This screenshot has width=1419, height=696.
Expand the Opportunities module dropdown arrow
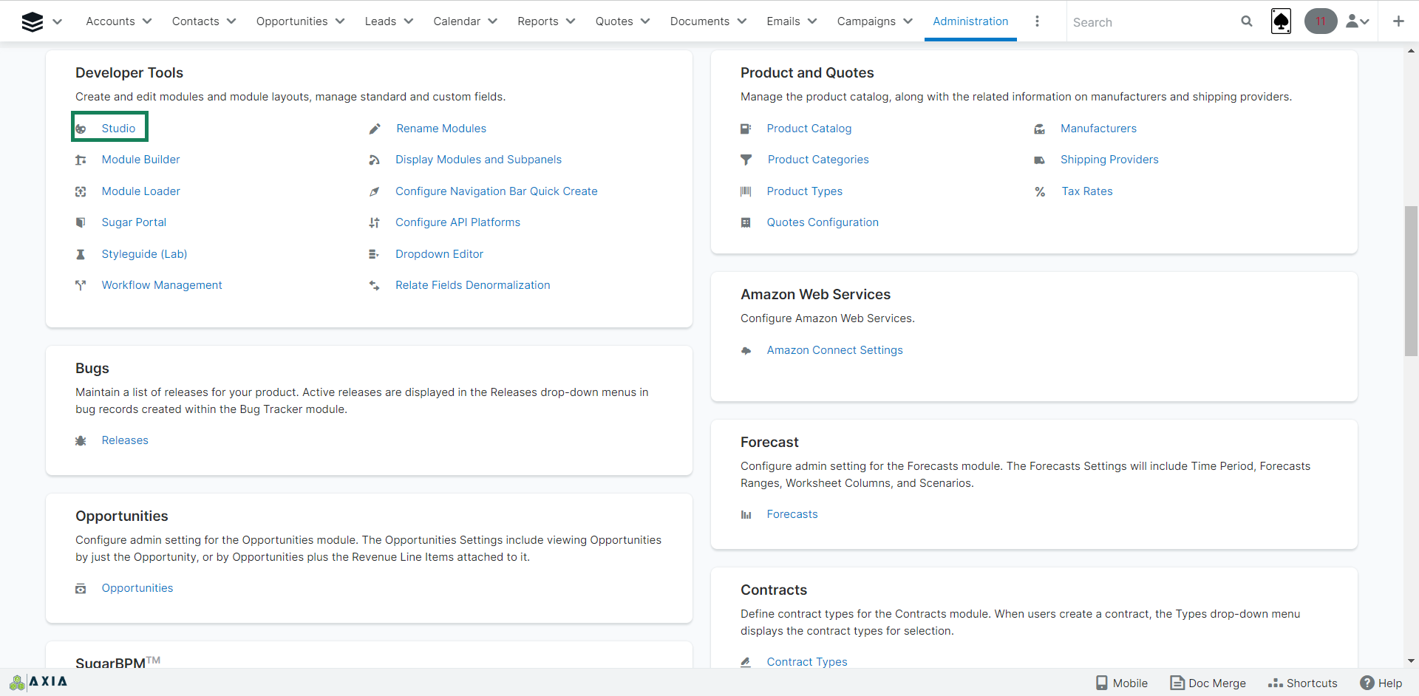[340, 21]
